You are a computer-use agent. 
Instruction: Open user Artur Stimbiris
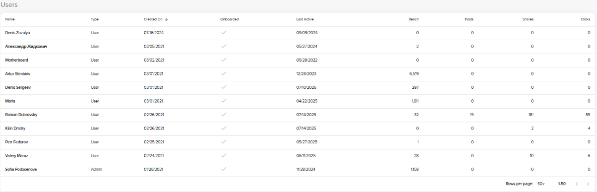click(x=18, y=73)
